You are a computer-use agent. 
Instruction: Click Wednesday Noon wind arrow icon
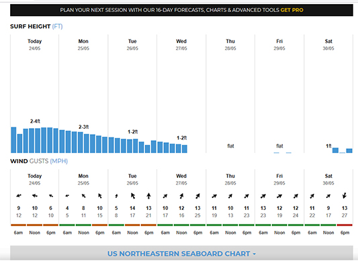pos(181,196)
